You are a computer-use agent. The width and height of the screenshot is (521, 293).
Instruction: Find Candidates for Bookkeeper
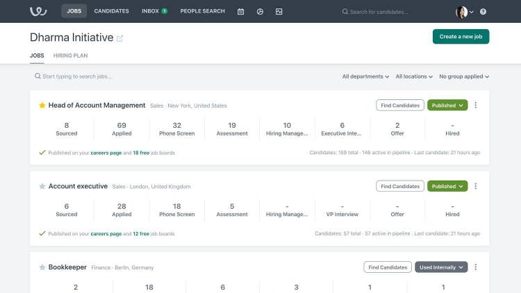388,267
